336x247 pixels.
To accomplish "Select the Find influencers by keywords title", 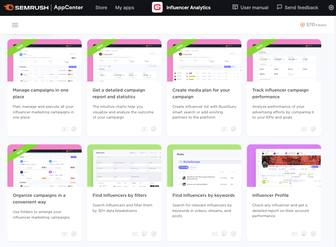I will coord(203,195).
